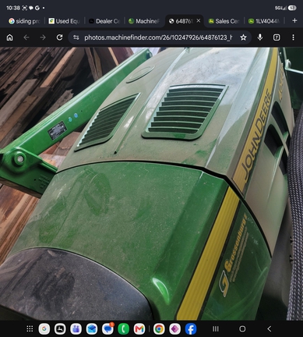Open the John Deere app in taskbar
Screen dimensions: 303x337
[x=60, y=329]
